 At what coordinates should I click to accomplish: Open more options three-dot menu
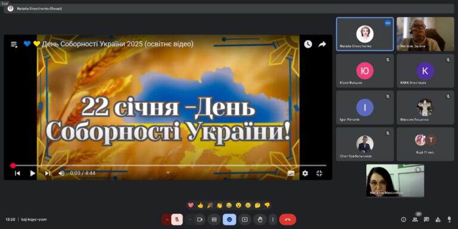(x=273, y=219)
